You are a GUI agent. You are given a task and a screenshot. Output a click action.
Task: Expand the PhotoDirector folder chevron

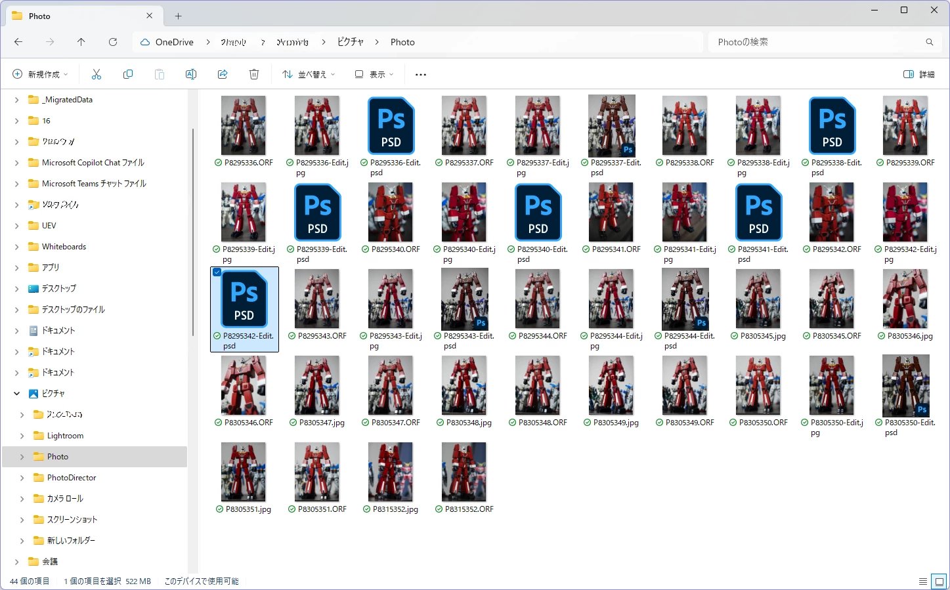click(x=22, y=478)
